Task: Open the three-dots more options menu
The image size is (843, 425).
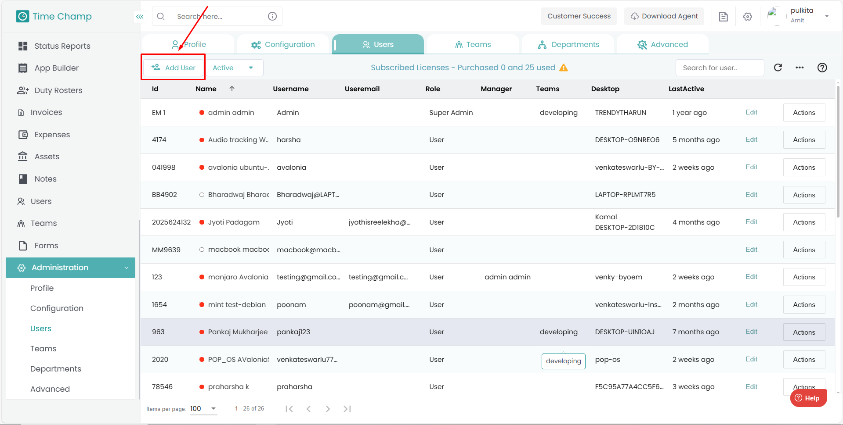Action: pyautogui.click(x=800, y=68)
